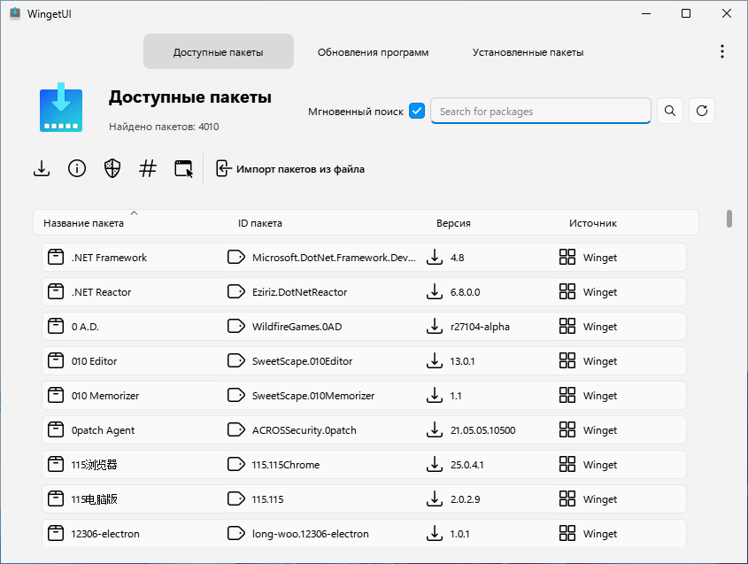
Task: Click the Найдено пакетов: 4010 counter text
Action: point(164,127)
